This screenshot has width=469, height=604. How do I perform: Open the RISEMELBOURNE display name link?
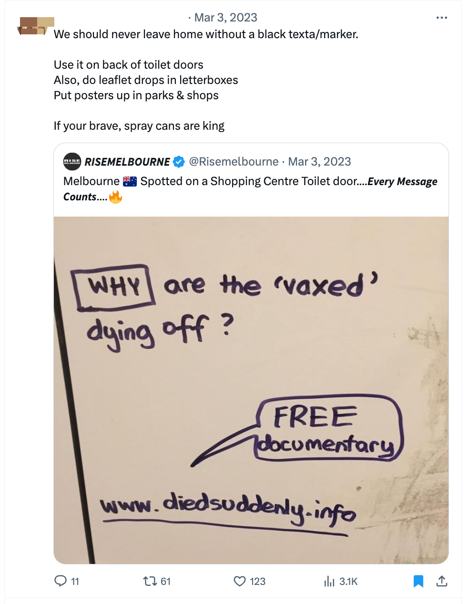127,162
